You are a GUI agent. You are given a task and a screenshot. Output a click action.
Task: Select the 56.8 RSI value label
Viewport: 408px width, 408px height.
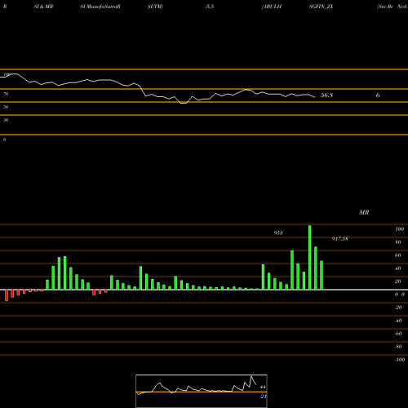pyautogui.click(x=326, y=95)
